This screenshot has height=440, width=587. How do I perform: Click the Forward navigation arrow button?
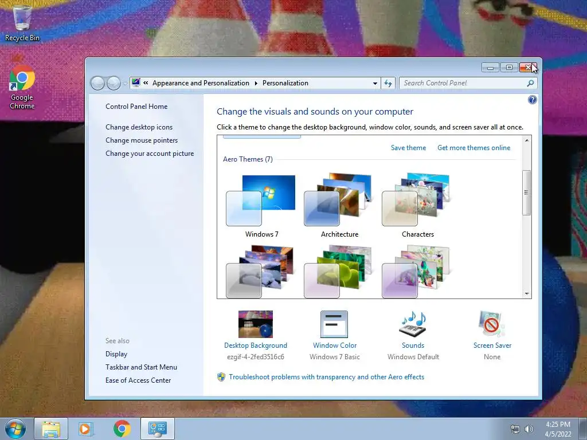pos(114,83)
